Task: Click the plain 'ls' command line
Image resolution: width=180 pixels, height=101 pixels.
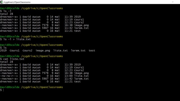Action: point(3,48)
